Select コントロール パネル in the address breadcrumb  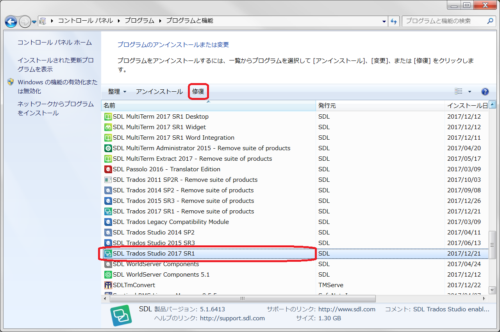point(86,21)
